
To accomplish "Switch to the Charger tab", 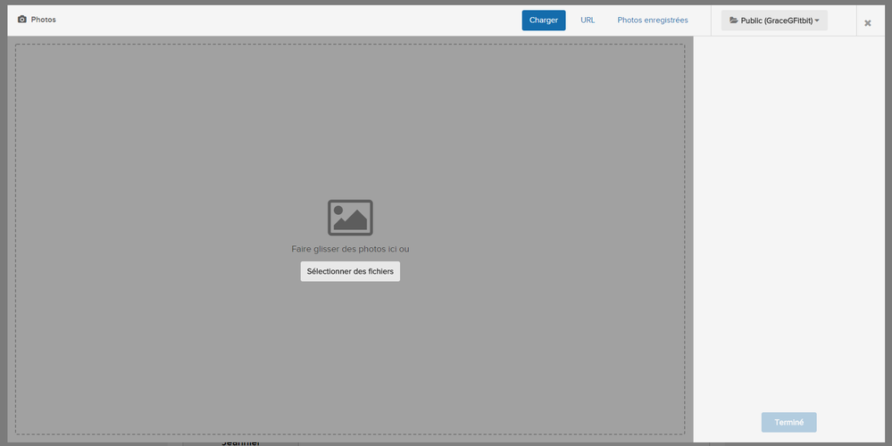I will (543, 20).
